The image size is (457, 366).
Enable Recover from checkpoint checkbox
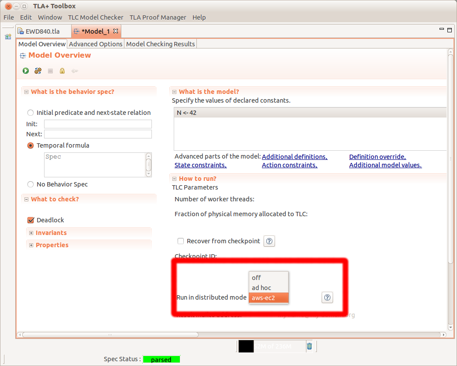point(181,241)
